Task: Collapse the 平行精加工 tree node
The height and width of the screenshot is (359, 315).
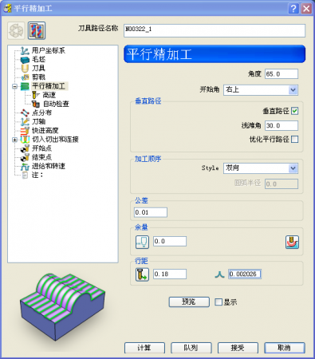Action: tap(14, 86)
